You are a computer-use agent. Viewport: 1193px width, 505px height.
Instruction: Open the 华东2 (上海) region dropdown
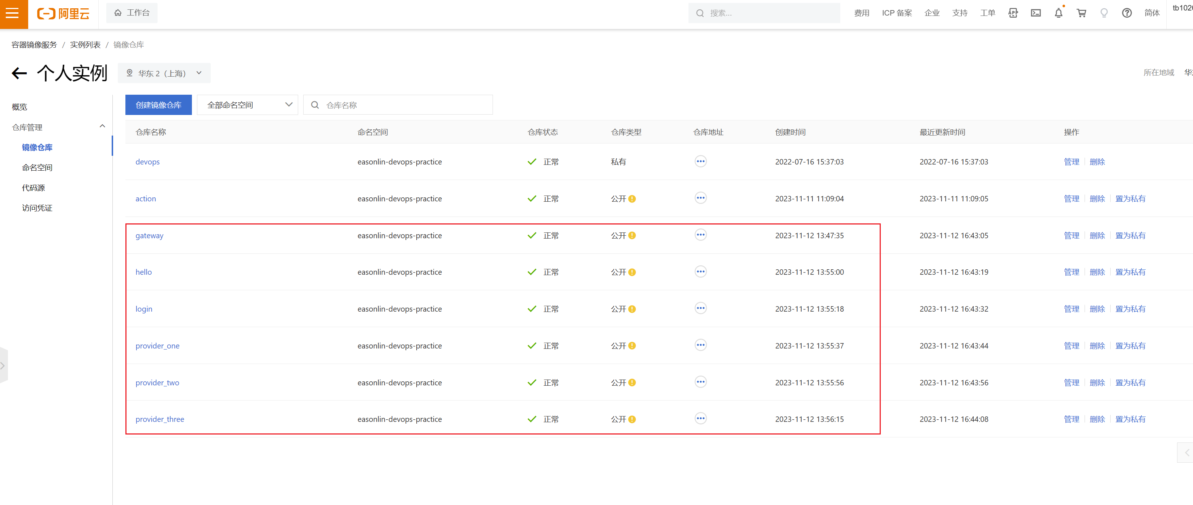[164, 73]
